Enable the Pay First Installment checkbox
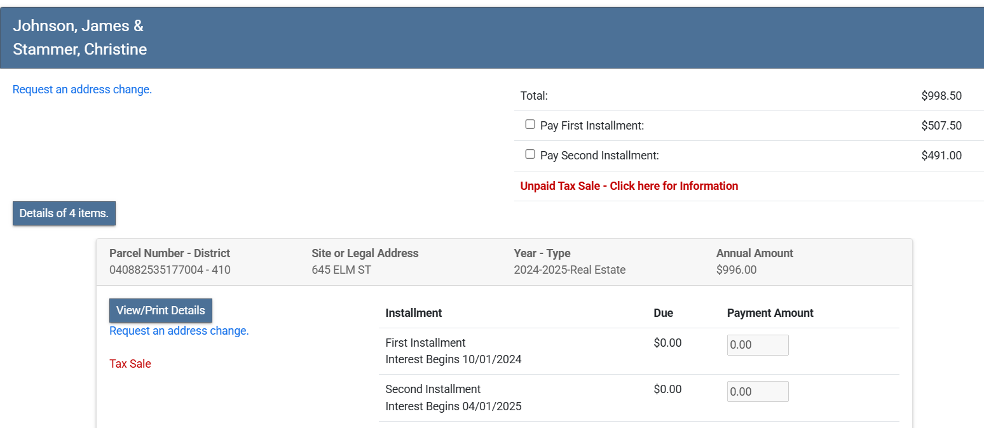Image resolution: width=984 pixels, height=428 pixels. pos(530,124)
